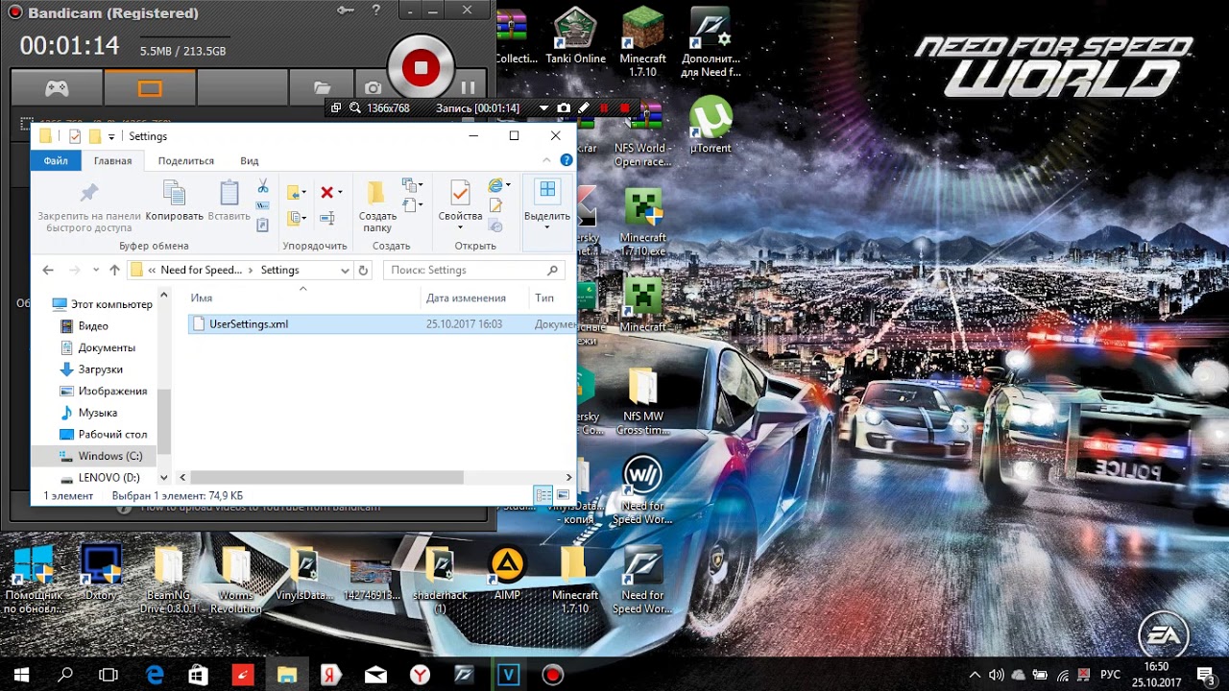This screenshot has height=691, width=1229.
Task: Click Вставить in the ribbon
Action: pos(229,201)
